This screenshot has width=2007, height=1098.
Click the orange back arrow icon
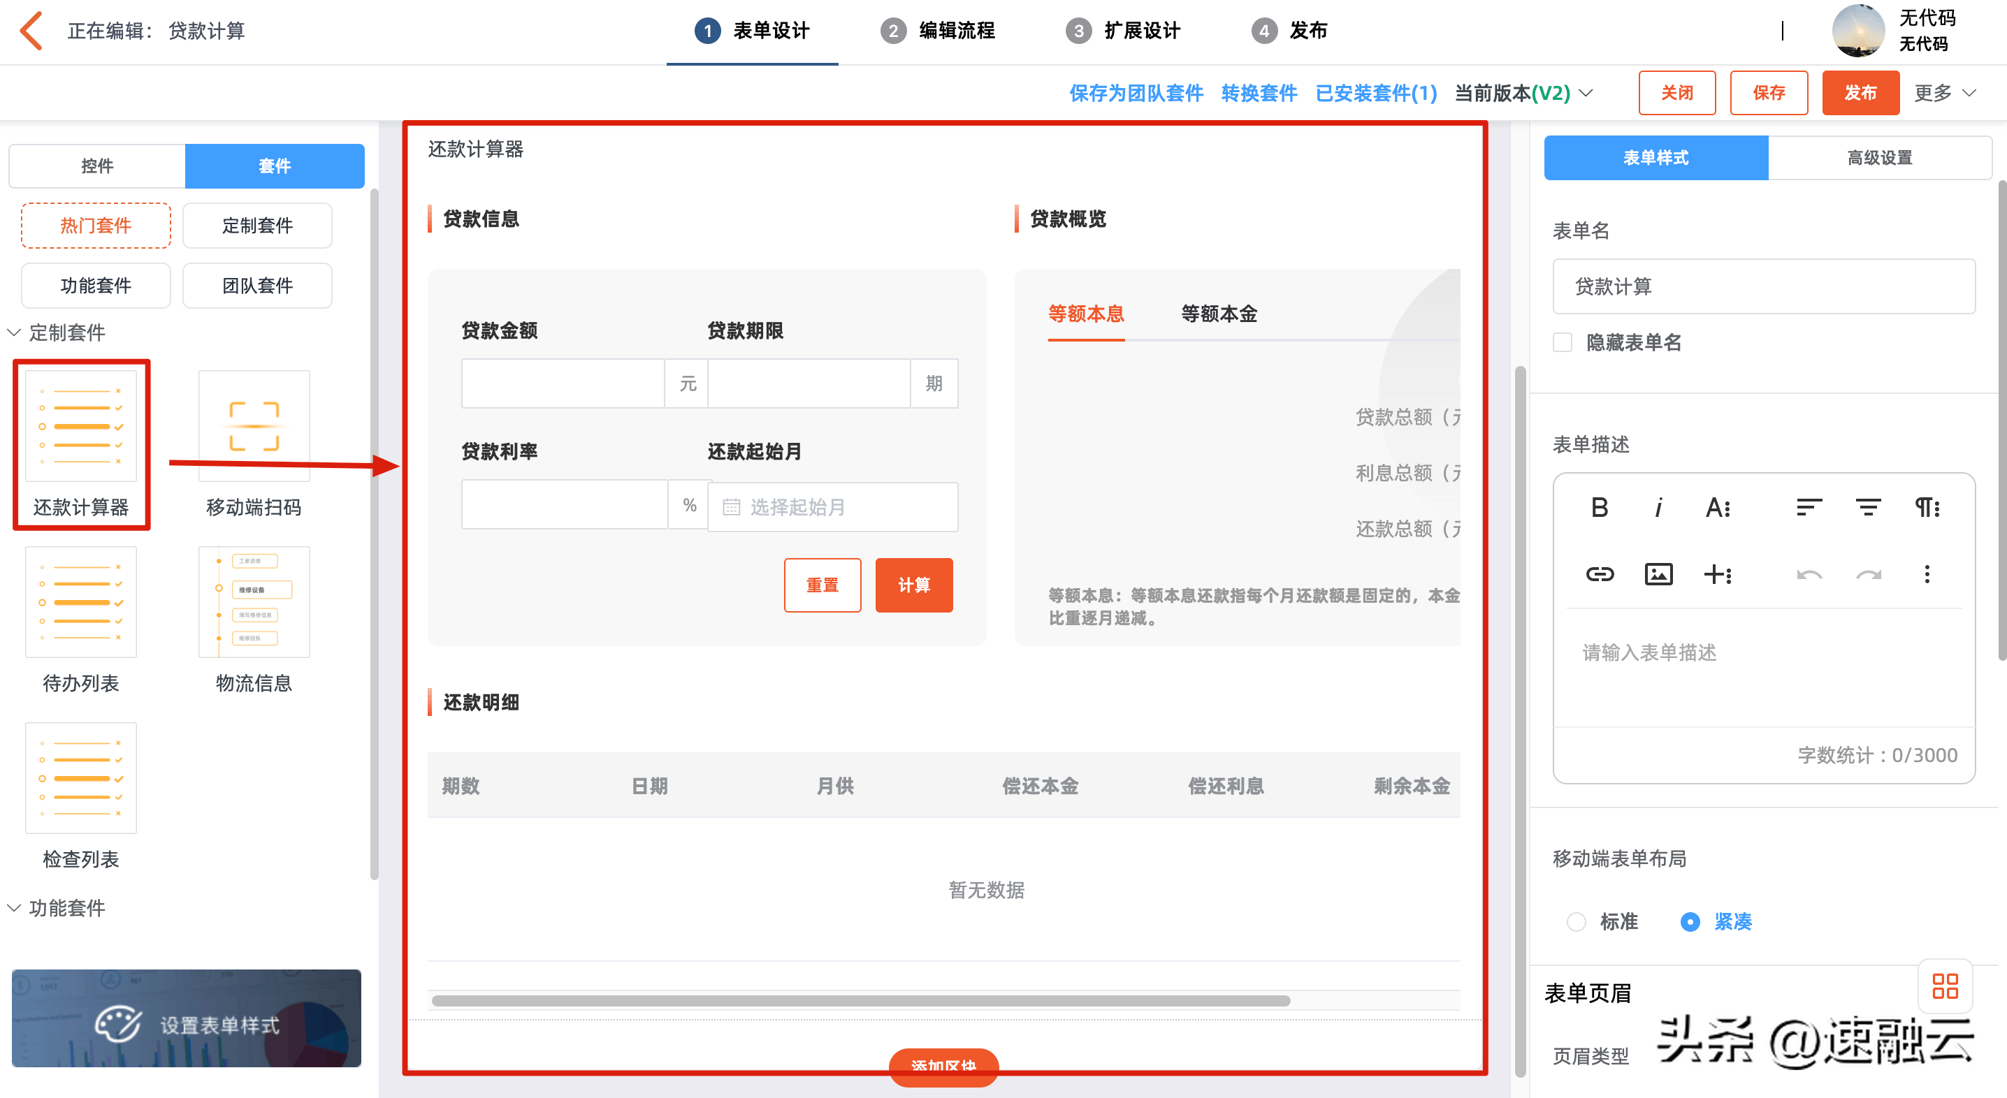[31, 31]
